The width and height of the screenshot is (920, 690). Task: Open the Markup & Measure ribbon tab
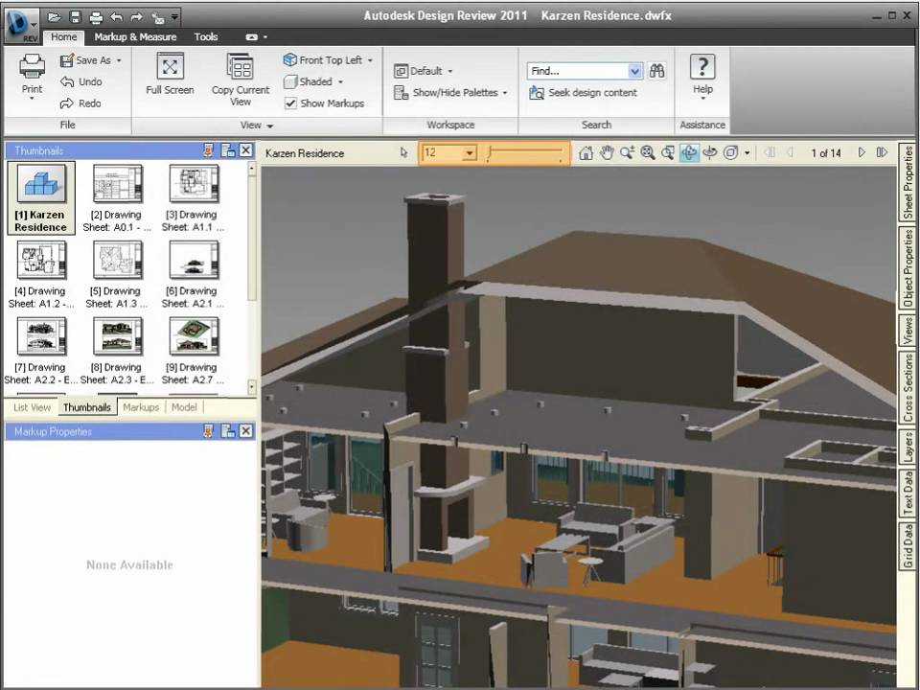pos(135,37)
